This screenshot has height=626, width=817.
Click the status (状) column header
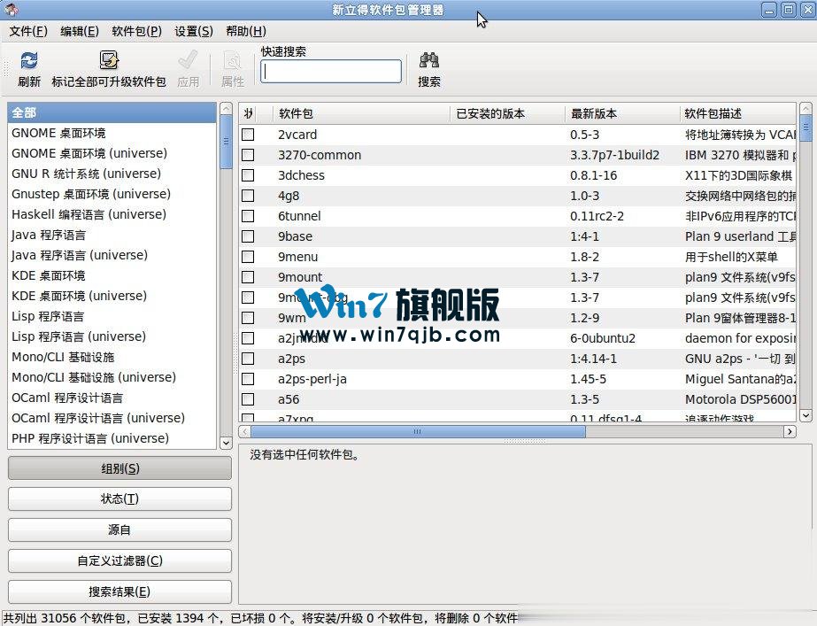click(x=248, y=113)
